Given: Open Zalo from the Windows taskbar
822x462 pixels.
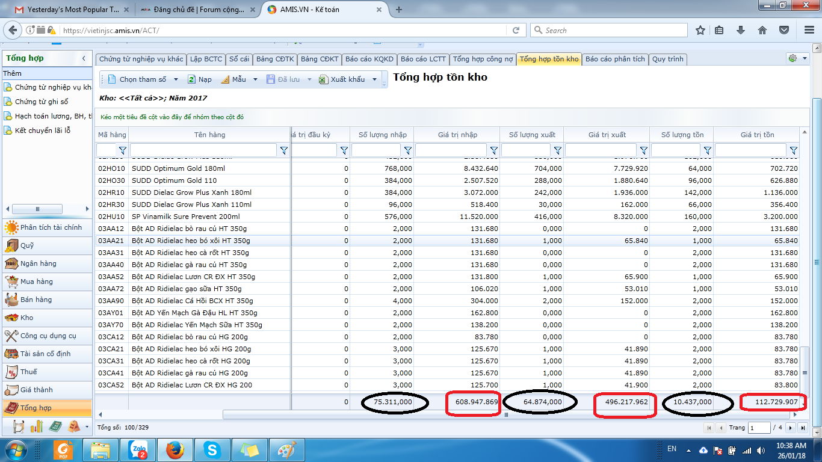Looking at the screenshot, I should coord(137,449).
